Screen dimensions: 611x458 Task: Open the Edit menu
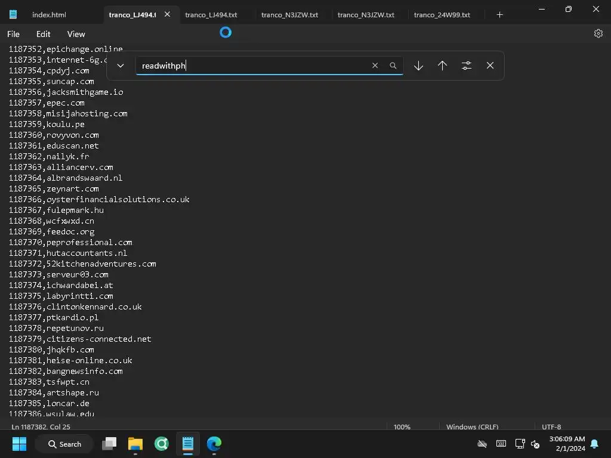[x=43, y=34]
